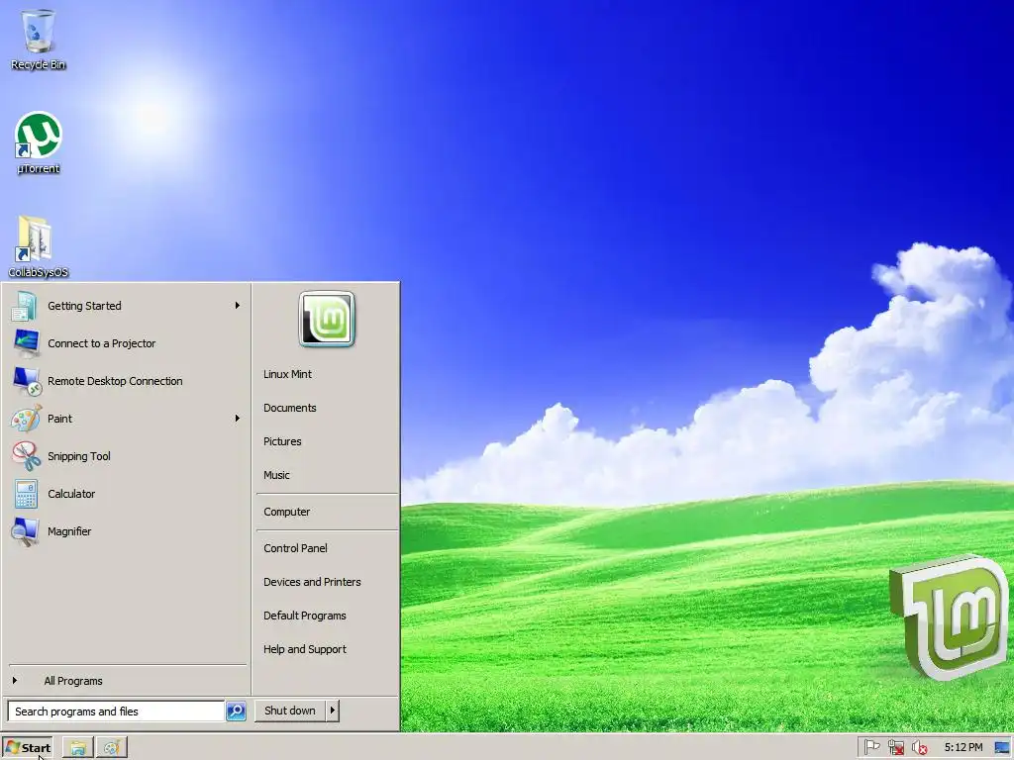The height and width of the screenshot is (760, 1014).
Task: Click the Getting Started icon in Start menu
Action: [x=25, y=306]
